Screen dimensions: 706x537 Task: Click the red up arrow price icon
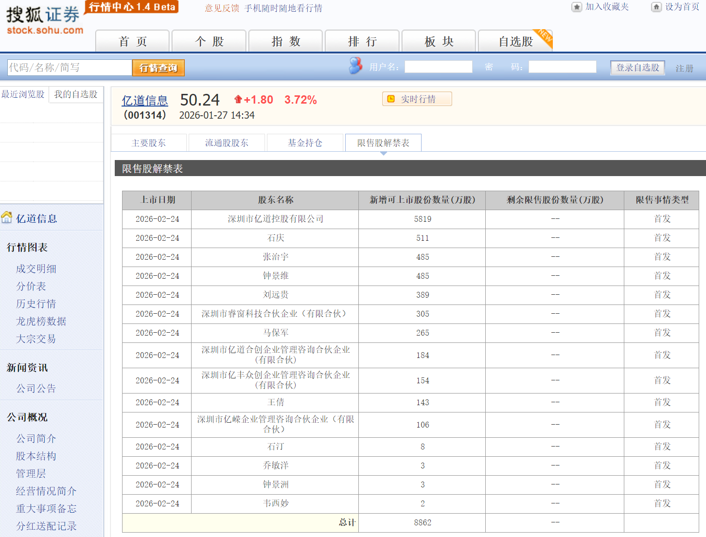(x=238, y=99)
